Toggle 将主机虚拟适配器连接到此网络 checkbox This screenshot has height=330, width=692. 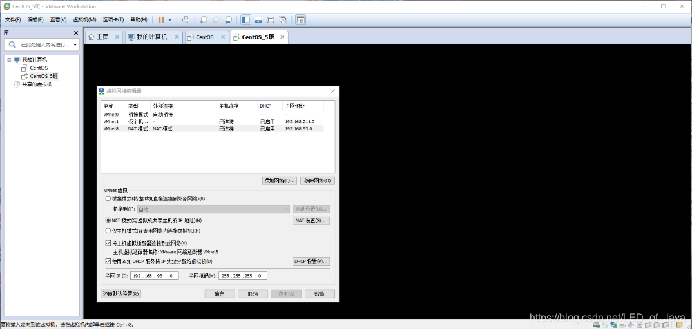tap(108, 242)
